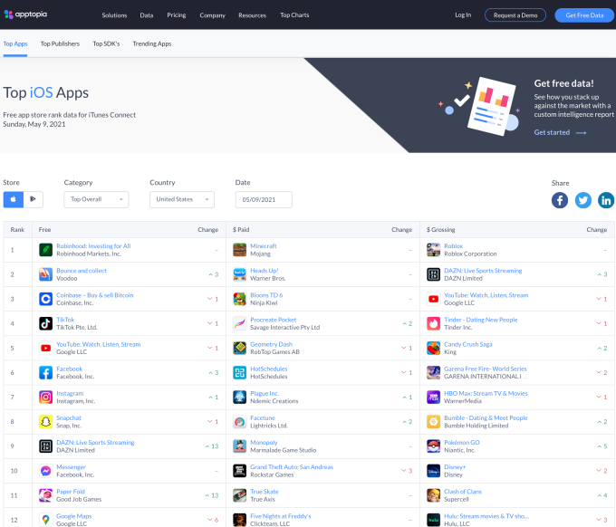The width and height of the screenshot is (616, 527).
Task: Open the Top Overall category dropdown
Action: point(96,199)
